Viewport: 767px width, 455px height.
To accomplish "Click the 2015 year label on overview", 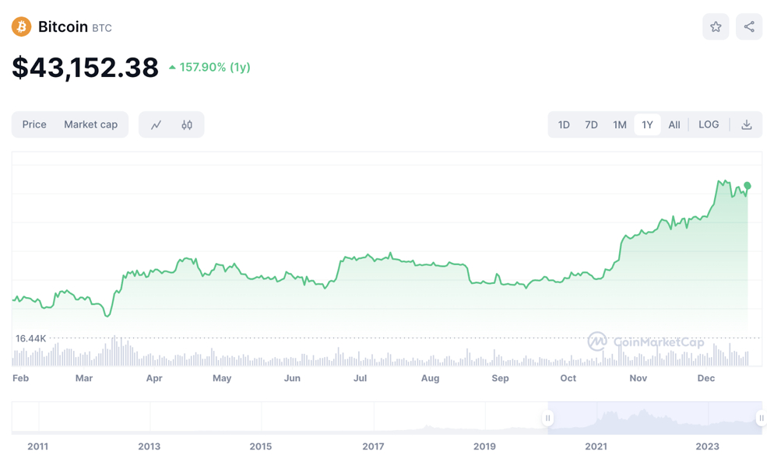I will click(x=261, y=446).
